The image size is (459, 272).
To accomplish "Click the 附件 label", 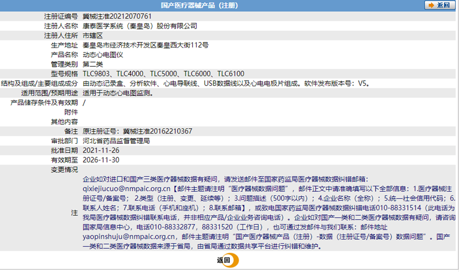I will [71, 113].
